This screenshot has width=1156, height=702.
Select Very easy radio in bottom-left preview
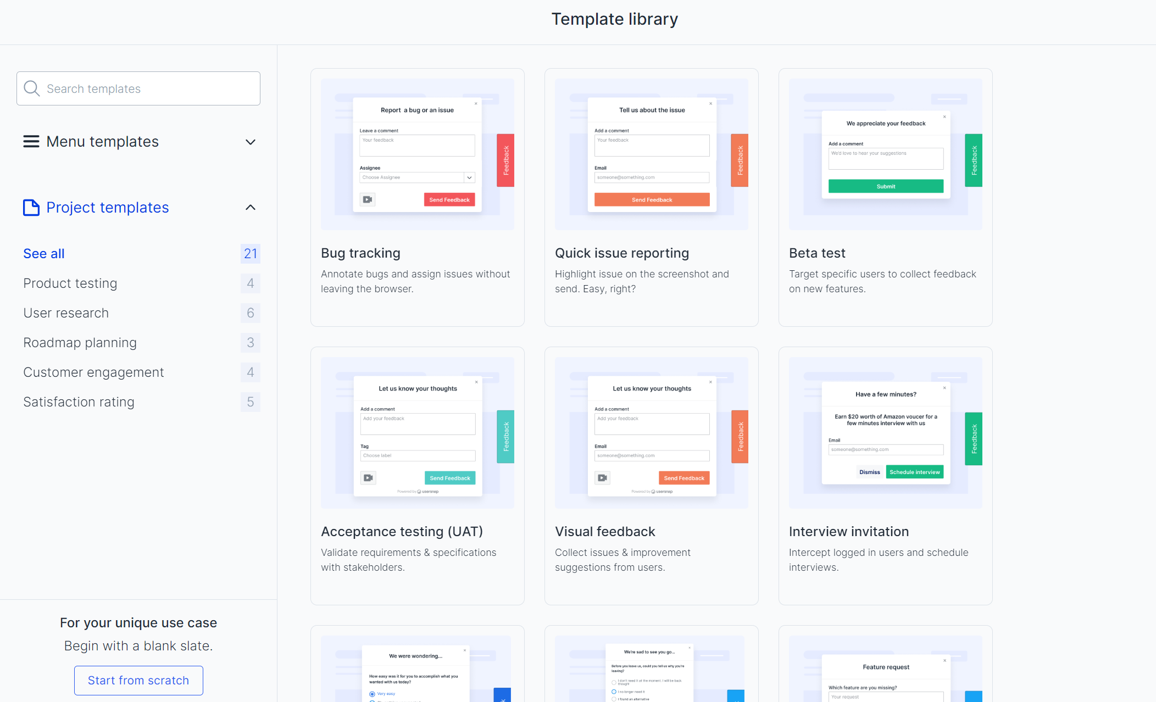click(372, 694)
